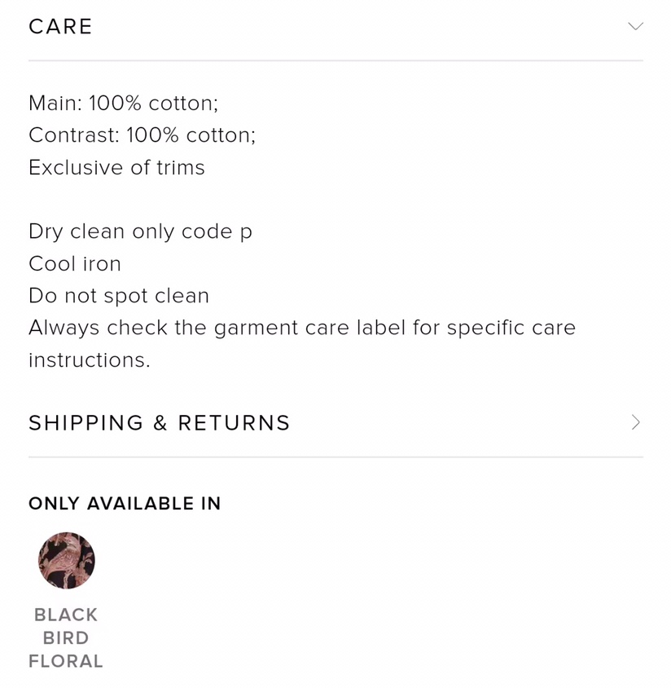Click the word BIRD under the swatch

coord(66,637)
